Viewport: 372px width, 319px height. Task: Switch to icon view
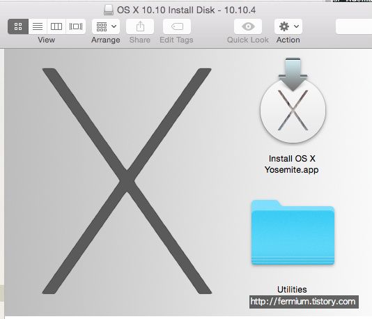pos(18,26)
